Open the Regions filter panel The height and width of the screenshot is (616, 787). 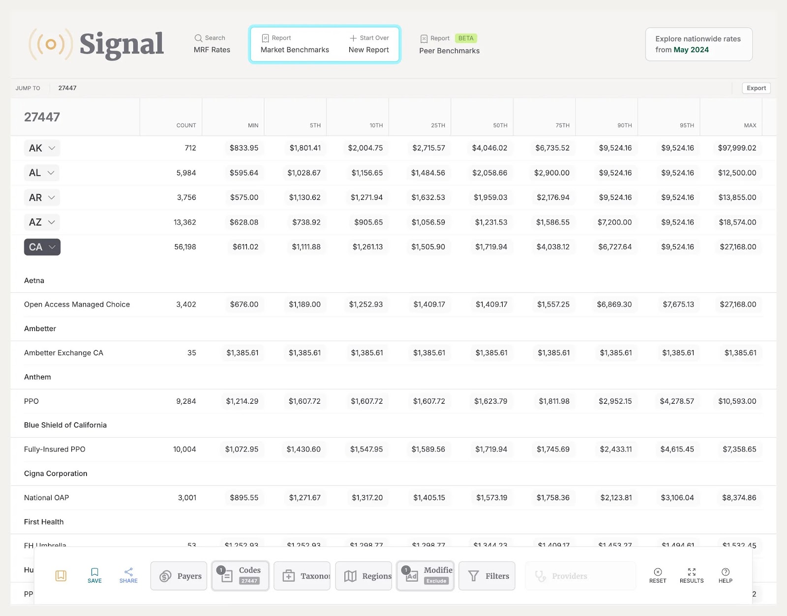pos(364,576)
